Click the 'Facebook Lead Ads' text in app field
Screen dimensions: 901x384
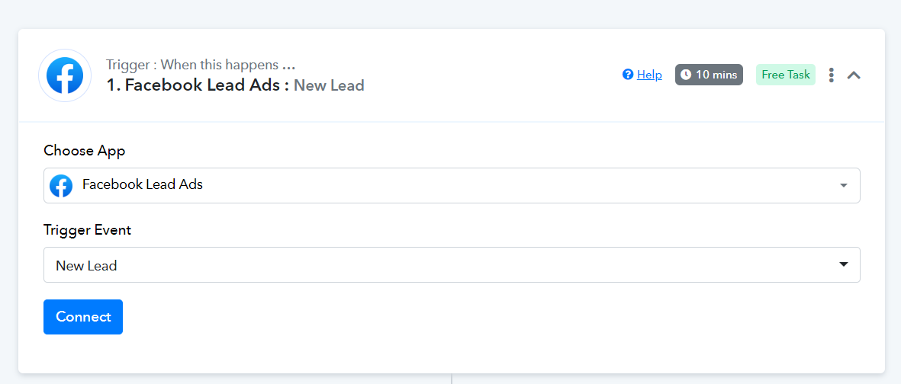[x=143, y=185]
